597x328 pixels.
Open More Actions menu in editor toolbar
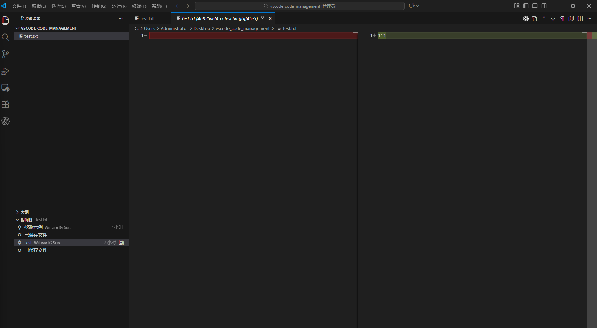point(589,18)
